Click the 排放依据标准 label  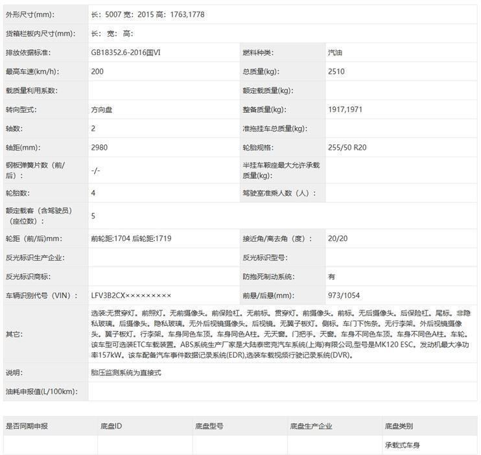click(x=29, y=52)
